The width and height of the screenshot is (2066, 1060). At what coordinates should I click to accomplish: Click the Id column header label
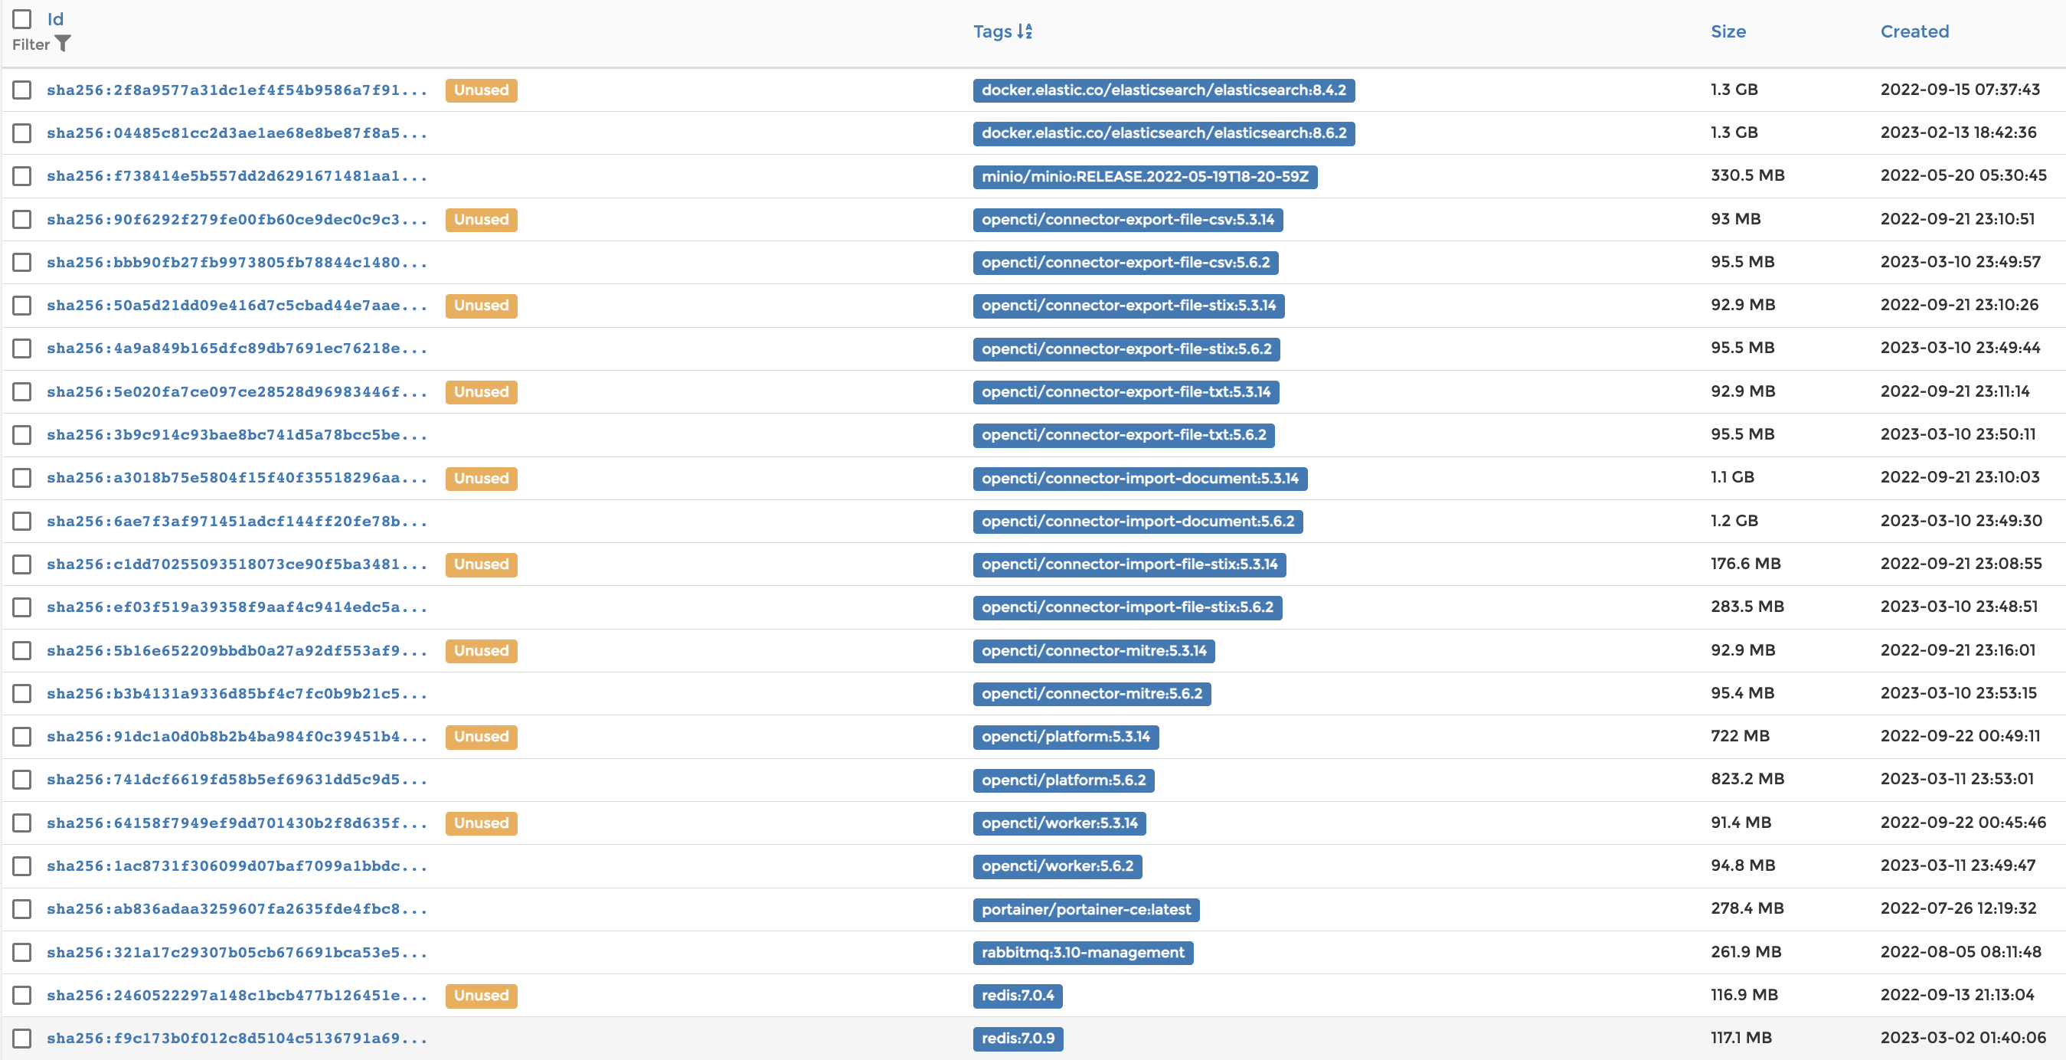pos(55,18)
